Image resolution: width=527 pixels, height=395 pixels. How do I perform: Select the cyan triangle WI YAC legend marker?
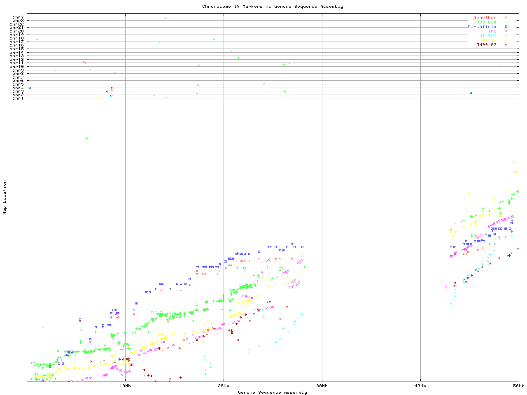click(506, 36)
